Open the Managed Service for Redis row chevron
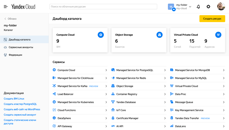229x130 pixels. tap(165, 78)
